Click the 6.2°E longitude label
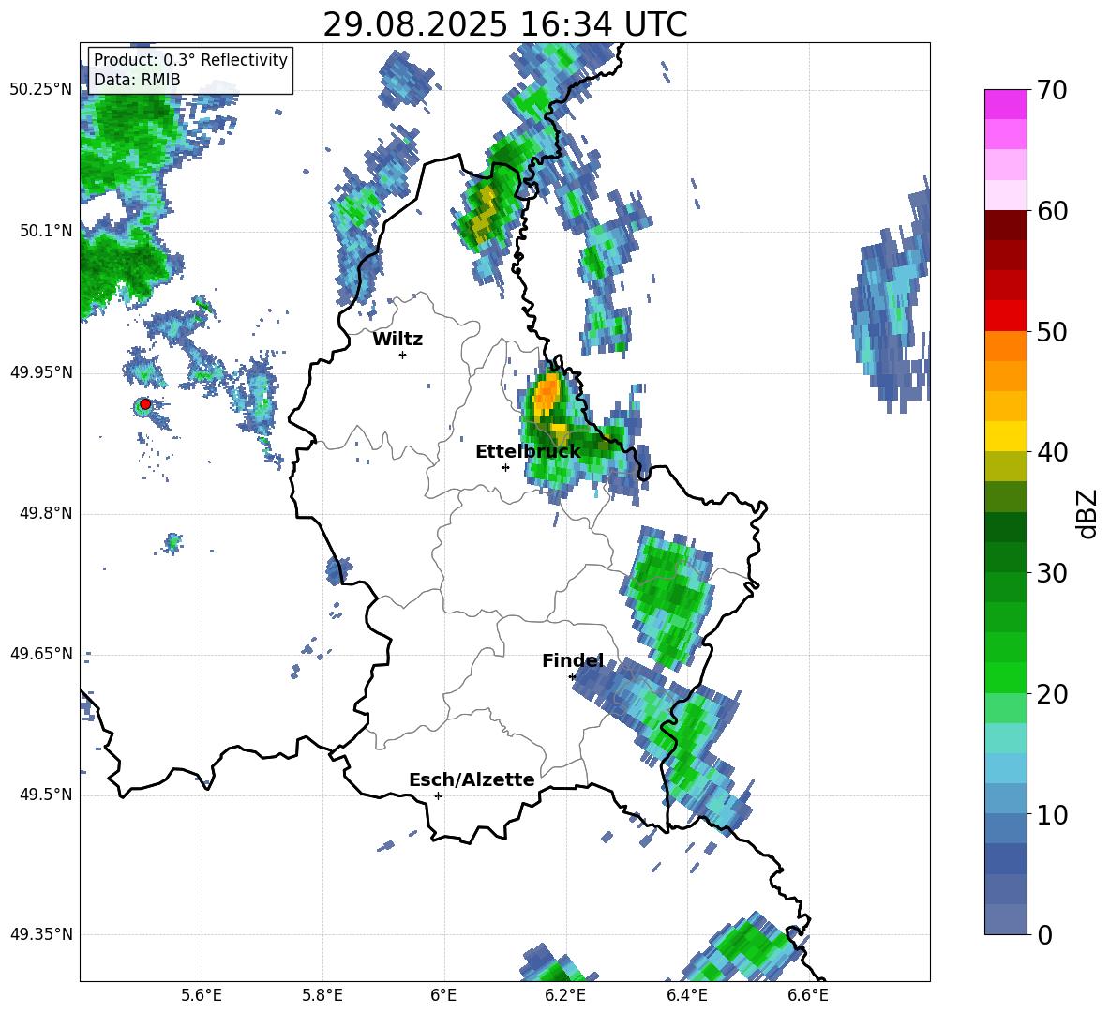Screen dimensions: 1110x1014 [x=565, y=995]
